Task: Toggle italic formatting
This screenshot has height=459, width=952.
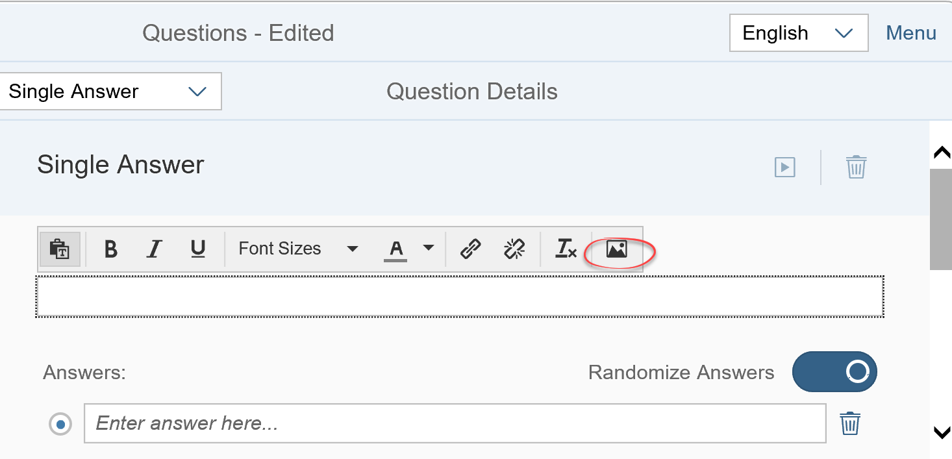Action: (154, 249)
